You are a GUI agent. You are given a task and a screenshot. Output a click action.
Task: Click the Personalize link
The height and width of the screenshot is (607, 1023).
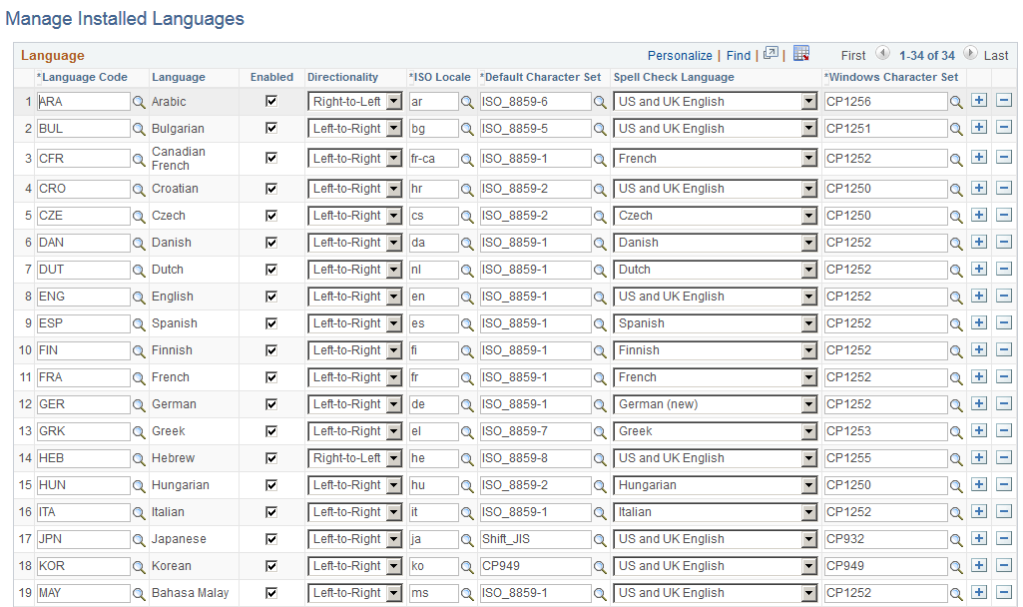tap(680, 56)
